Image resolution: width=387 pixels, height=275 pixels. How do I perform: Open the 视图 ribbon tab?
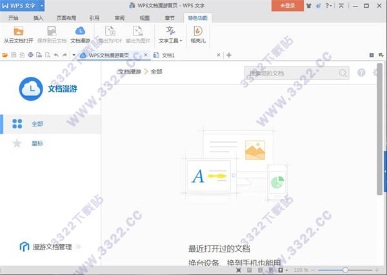[144, 18]
